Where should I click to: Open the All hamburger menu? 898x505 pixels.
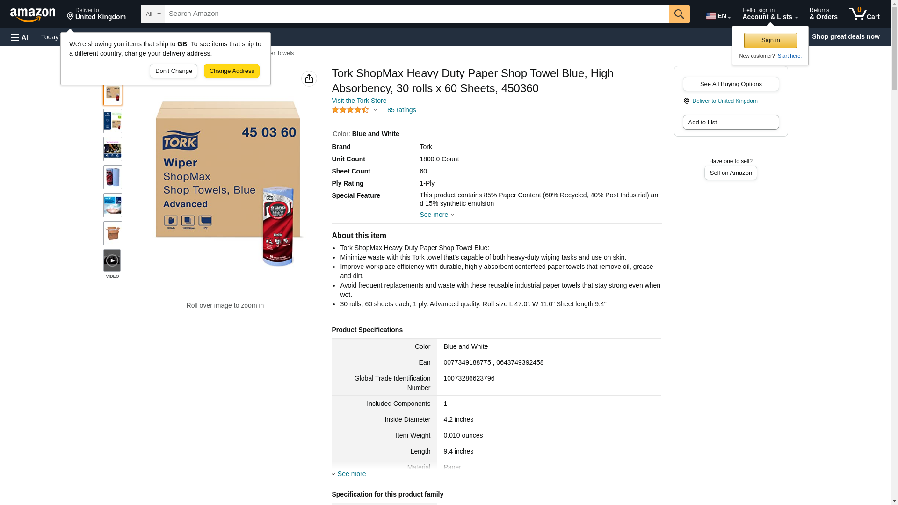(x=21, y=37)
